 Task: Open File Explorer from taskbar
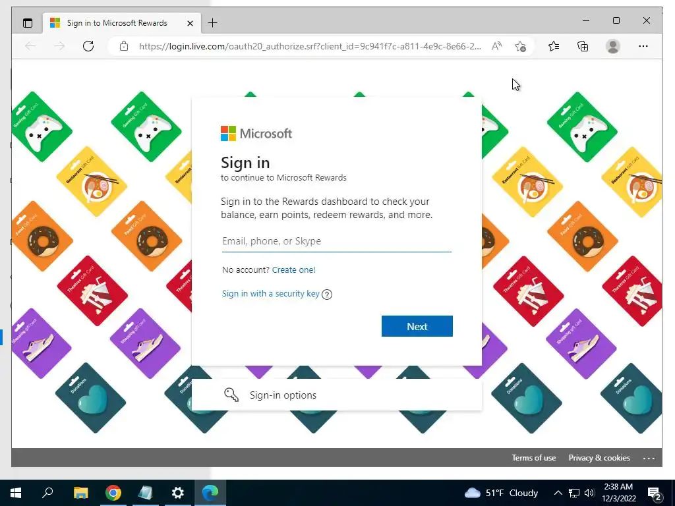(x=80, y=493)
